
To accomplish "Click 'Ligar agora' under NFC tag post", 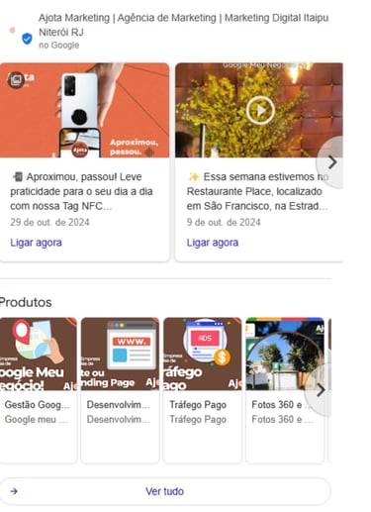I will [36, 243].
